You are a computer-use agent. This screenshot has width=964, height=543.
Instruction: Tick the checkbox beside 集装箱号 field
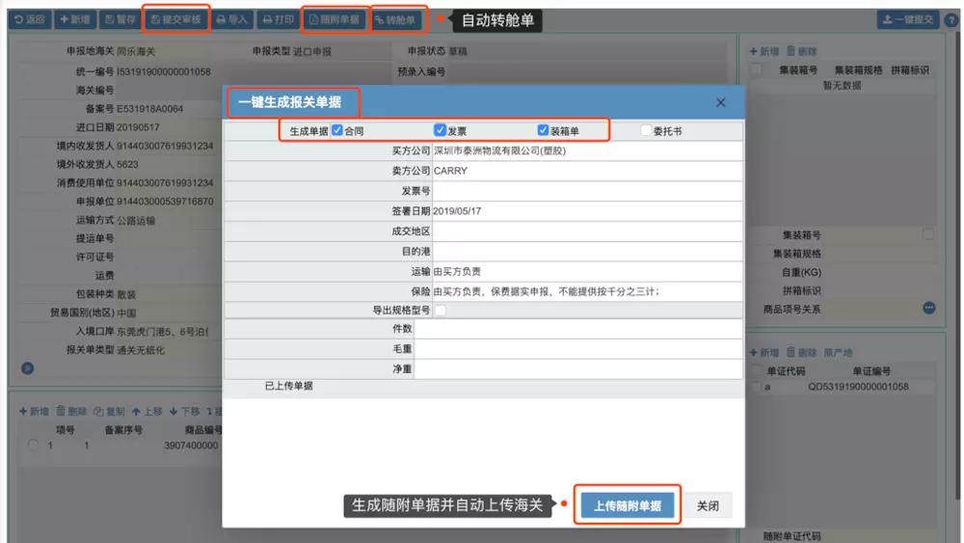(x=928, y=234)
